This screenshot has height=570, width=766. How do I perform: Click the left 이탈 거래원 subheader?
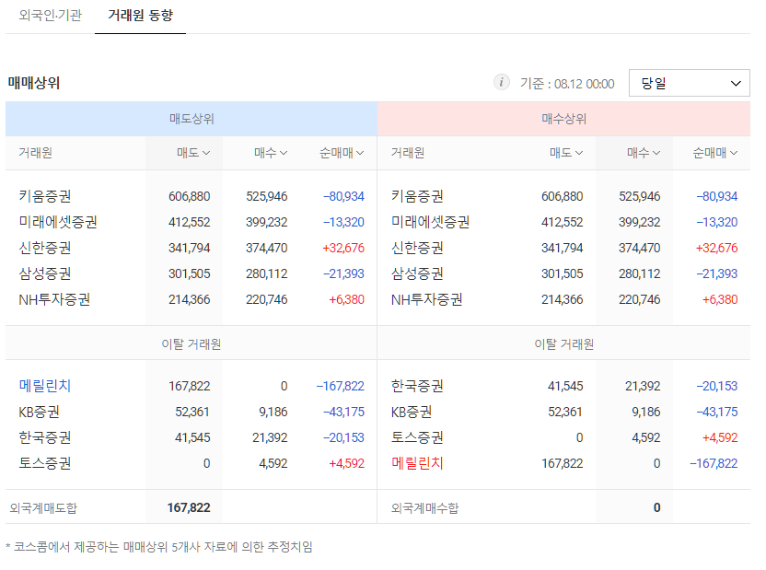191,344
